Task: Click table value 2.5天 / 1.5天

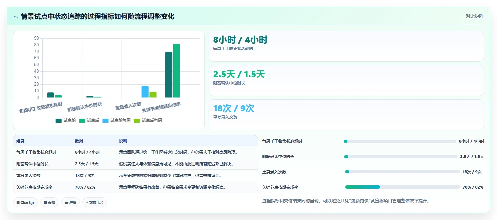Action: [87, 164]
